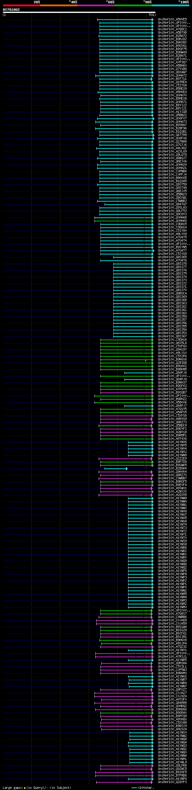The height and width of the screenshot is (790, 192).
Task: Select hit UniRef100_C9DA16
Action: [x=172, y=340]
